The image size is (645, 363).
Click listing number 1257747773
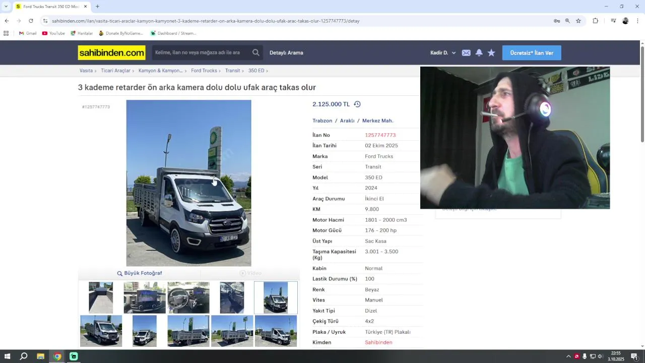[380, 135]
